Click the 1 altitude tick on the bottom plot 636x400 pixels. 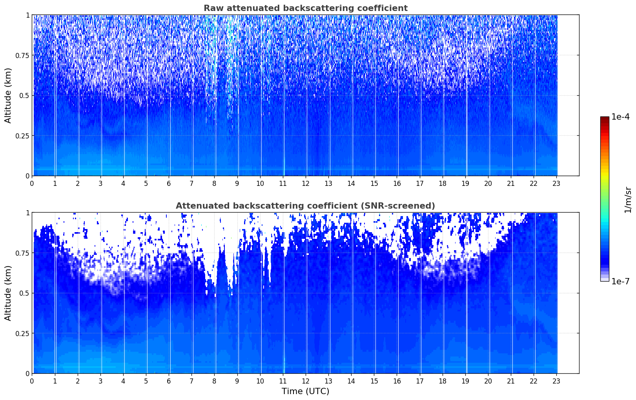pyautogui.click(x=27, y=213)
